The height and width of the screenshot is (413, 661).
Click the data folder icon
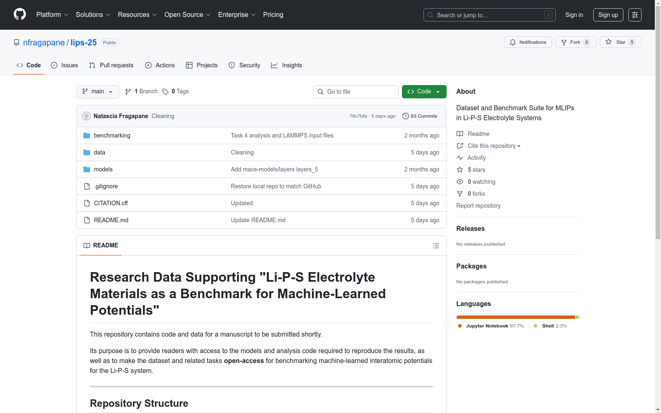tap(87, 152)
